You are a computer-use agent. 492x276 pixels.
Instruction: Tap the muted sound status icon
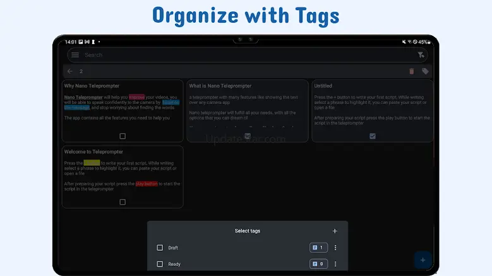(404, 42)
